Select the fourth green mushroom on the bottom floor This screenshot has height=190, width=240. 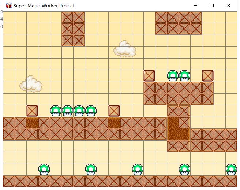coord(185,169)
